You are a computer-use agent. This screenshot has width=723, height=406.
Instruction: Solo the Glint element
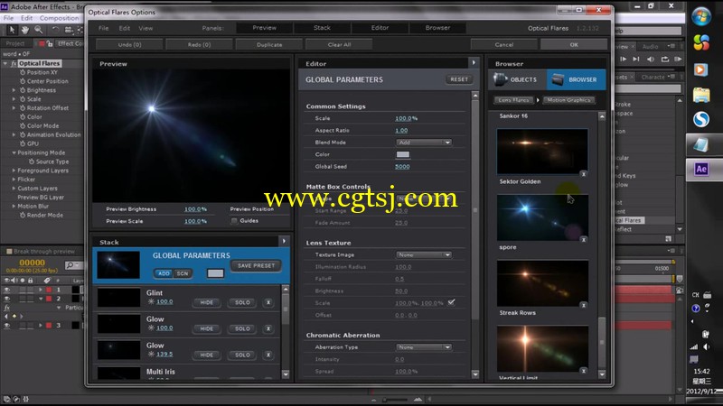[x=242, y=302]
